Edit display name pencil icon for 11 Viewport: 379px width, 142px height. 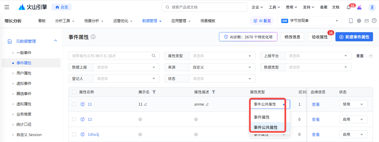click(x=146, y=104)
